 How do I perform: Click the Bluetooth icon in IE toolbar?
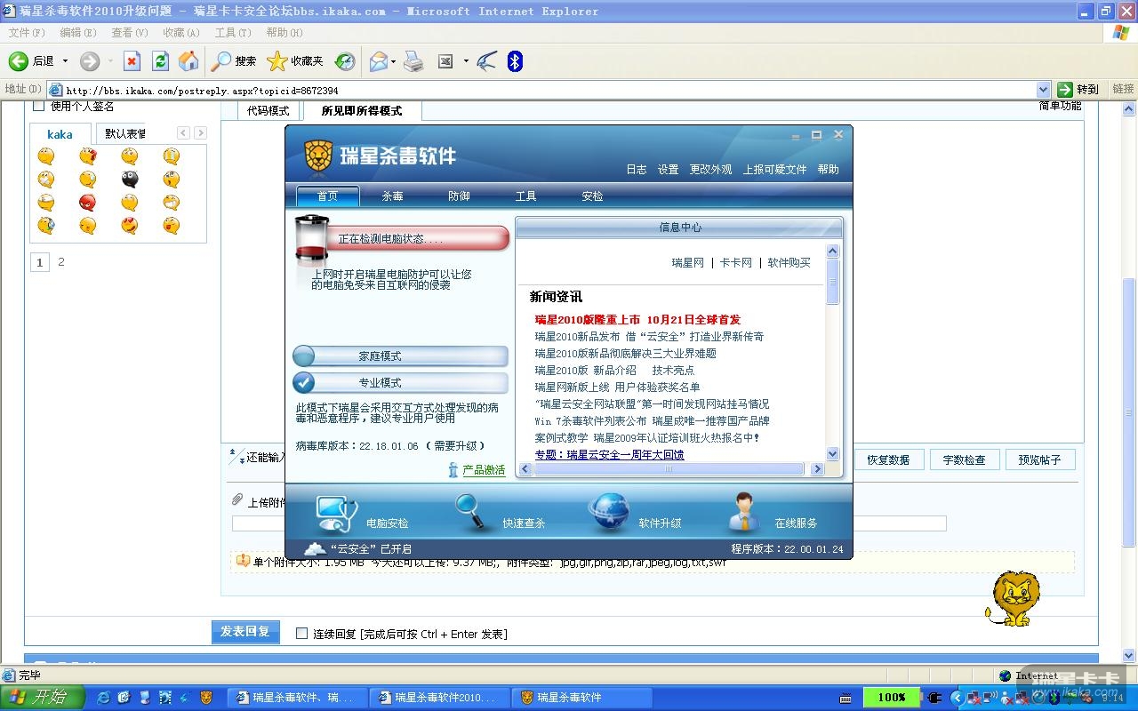click(x=515, y=61)
